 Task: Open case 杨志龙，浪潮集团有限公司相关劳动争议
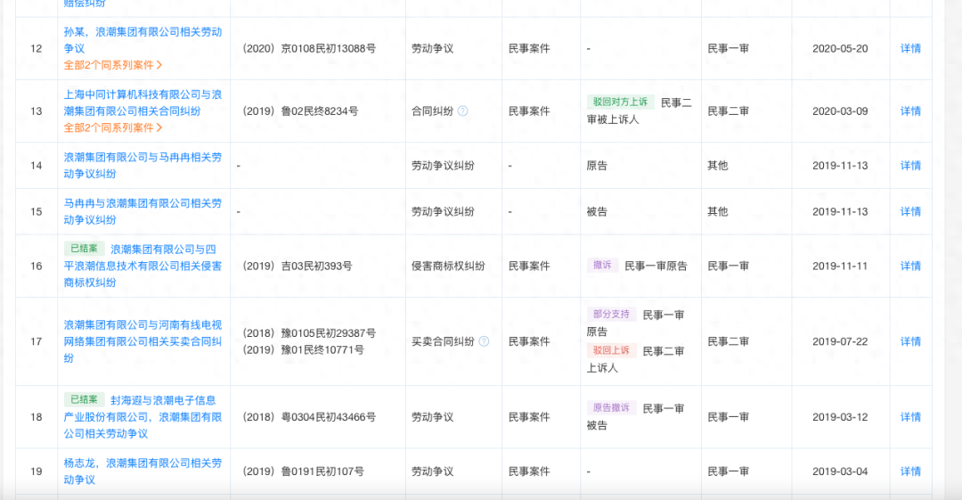(143, 471)
